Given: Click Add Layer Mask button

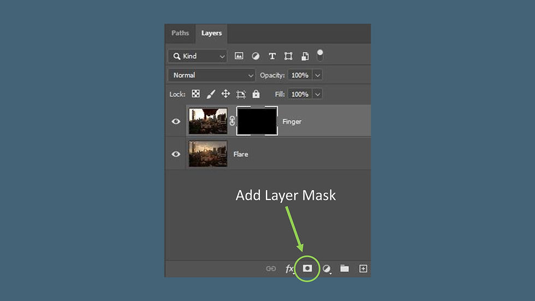Looking at the screenshot, I should coord(307,268).
